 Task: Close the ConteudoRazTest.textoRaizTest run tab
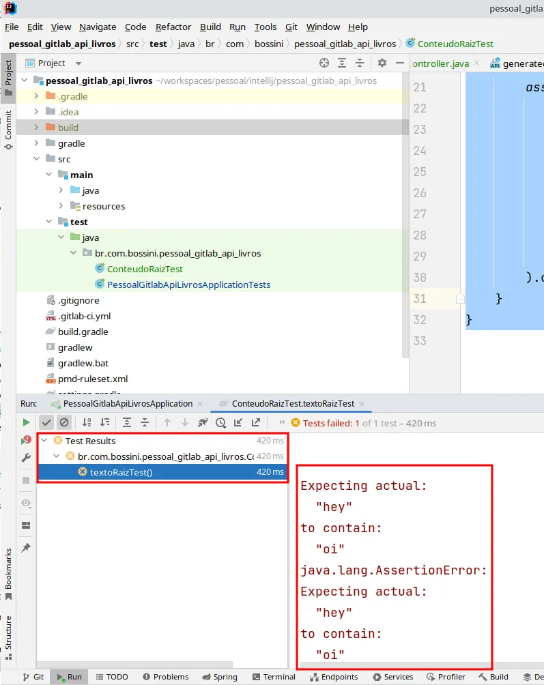point(362,404)
